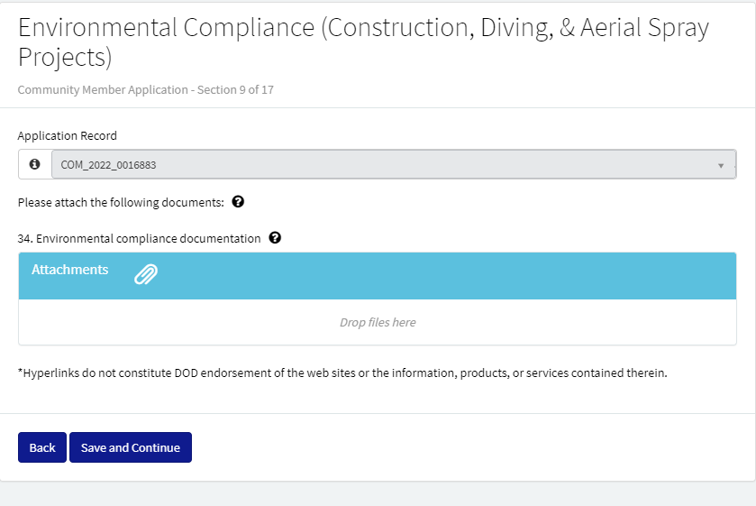Click the 'Application Record' field label

[68, 136]
